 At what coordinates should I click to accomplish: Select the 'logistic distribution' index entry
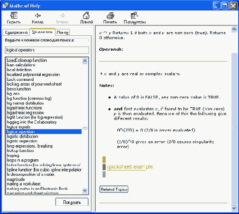[x=22, y=136]
